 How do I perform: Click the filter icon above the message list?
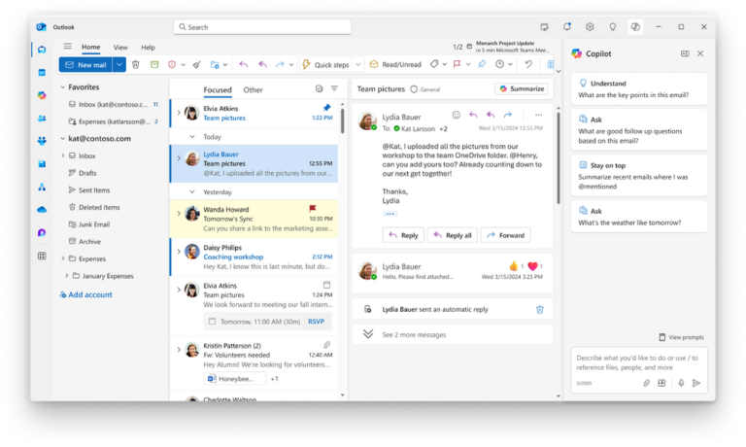pyautogui.click(x=334, y=88)
